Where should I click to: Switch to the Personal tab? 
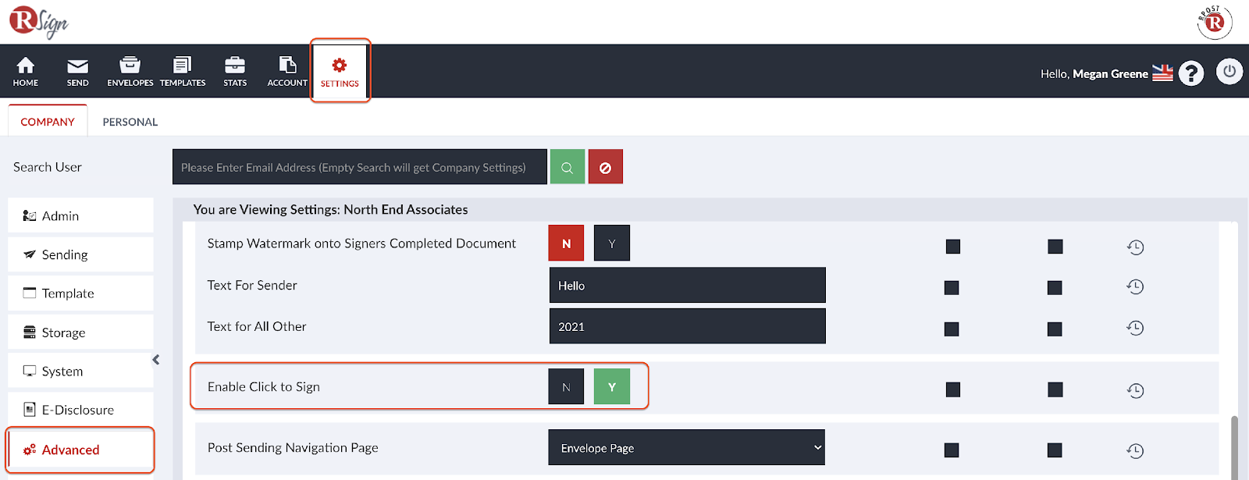click(x=130, y=122)
